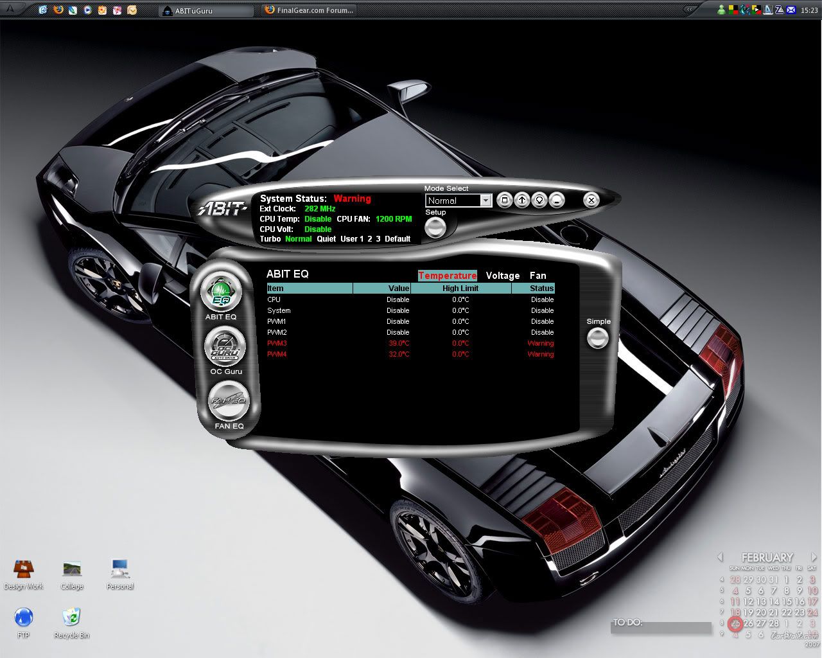This screenshot has height=658, width=822.
Task: Click the speech-bubble icon in uGuru bar
Action: point(539,200)
